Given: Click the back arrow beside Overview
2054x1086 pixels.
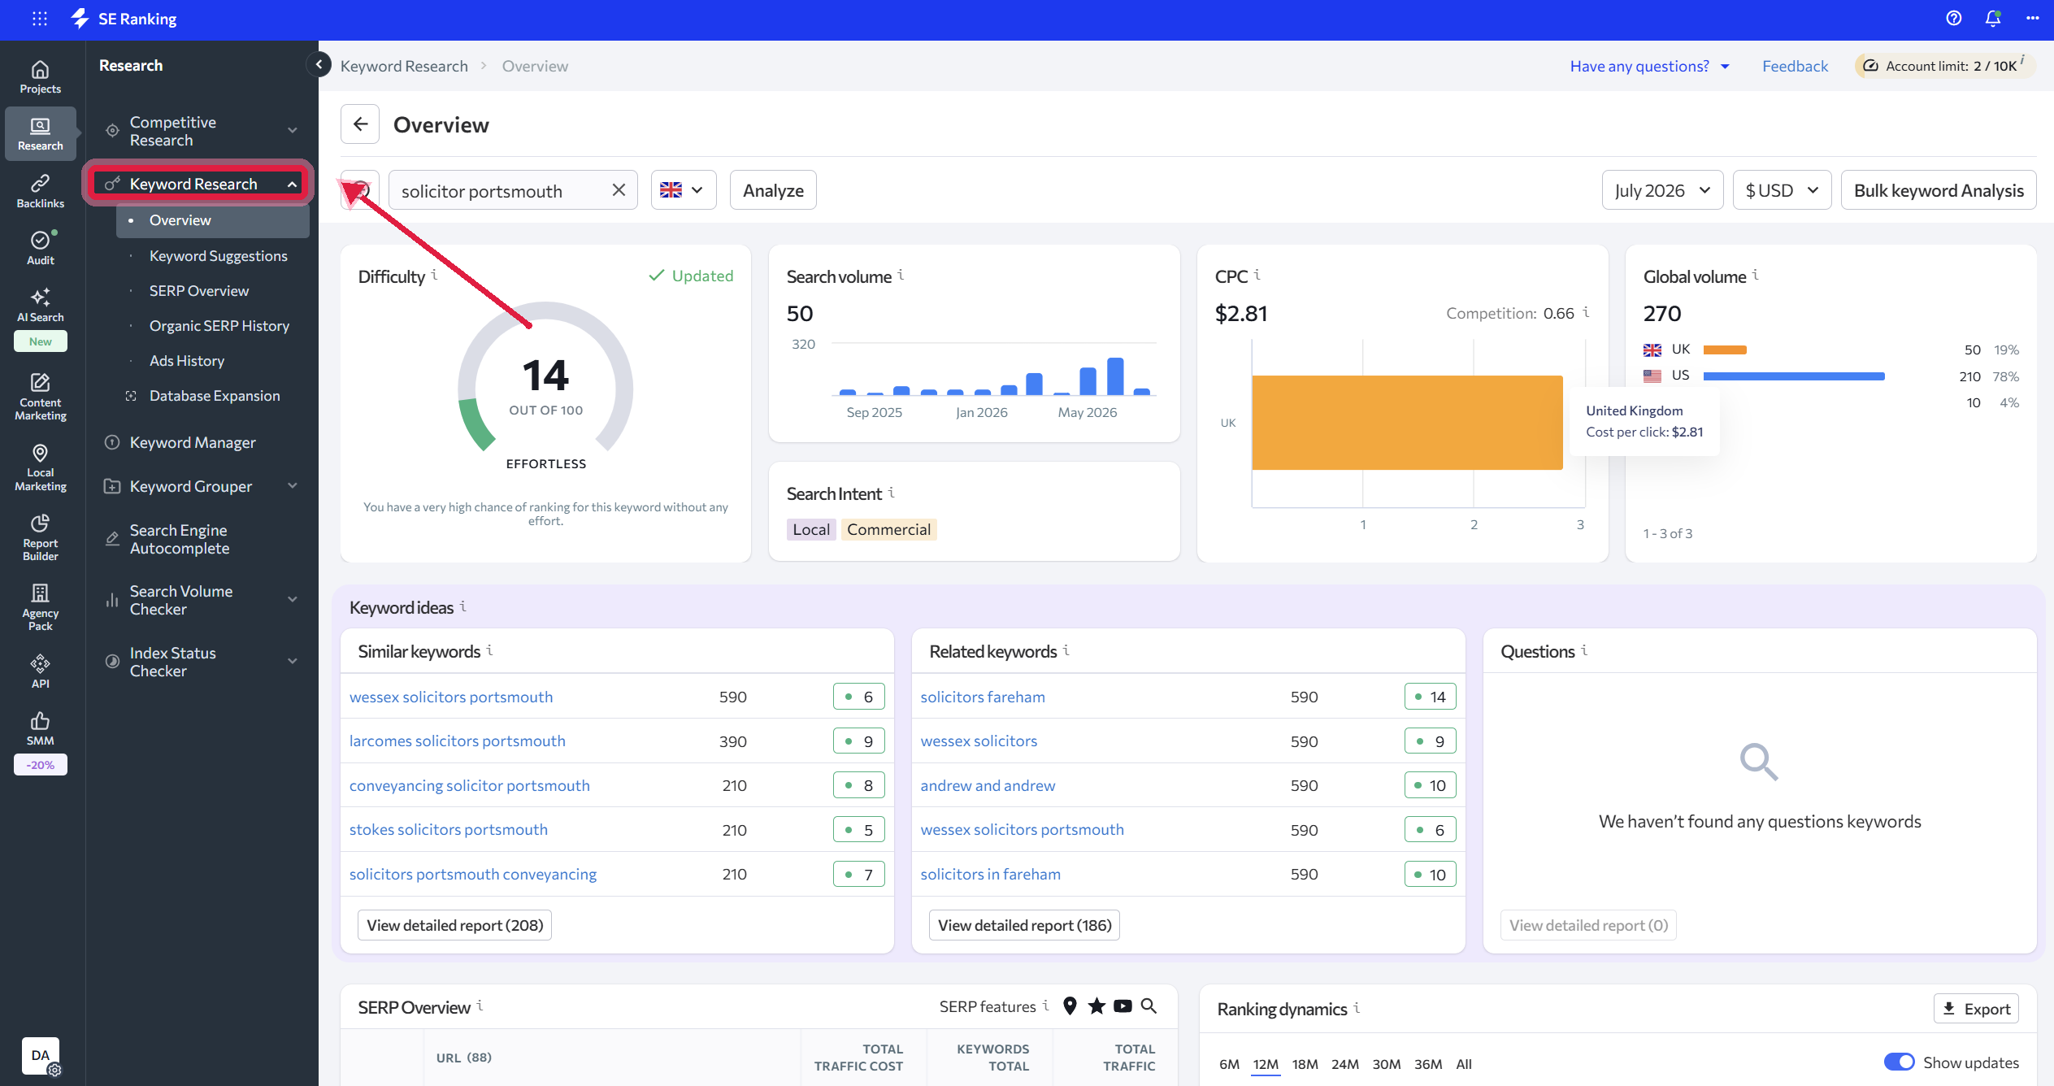Looking at the screenshot, I should pyautogui.click(x=360, y=124).
